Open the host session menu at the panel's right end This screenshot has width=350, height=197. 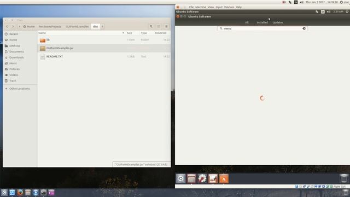[x=345, y=2]
